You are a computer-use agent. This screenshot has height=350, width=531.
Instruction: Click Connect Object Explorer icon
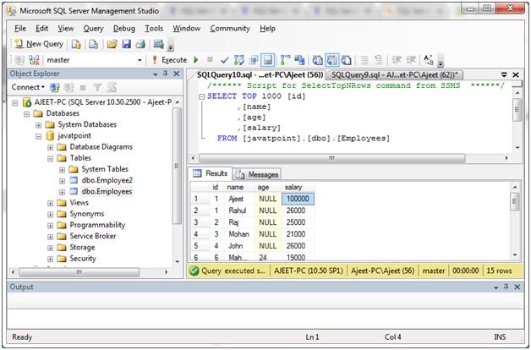pos(54,88)
